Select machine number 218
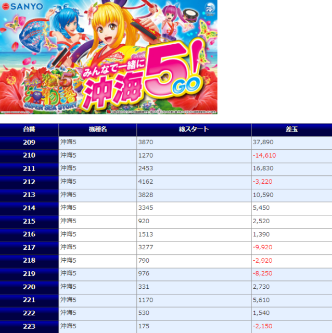 point(29,261)
